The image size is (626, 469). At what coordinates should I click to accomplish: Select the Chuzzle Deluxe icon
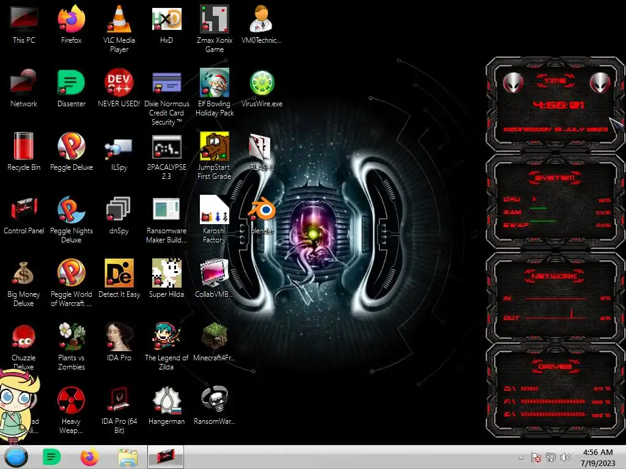pyautogui.click(x=24, y=346)
